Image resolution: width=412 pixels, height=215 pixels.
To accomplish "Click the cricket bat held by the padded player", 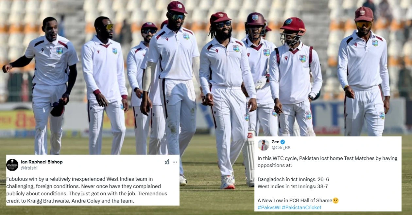I will click(x=250, y=158).
